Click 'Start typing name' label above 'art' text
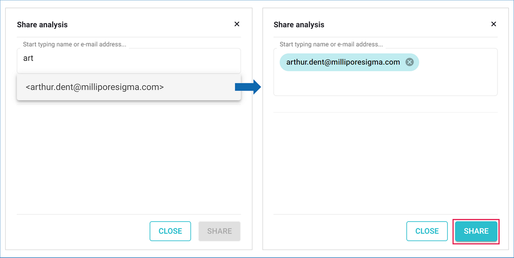This screenshot has height=258, width=514. coord(74,44)
